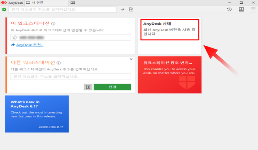The height and width of the screenshot is (150, 258).
Task: Open the 워크스테이션 암호 변경... red tile
Action: [x=170, y=75]
